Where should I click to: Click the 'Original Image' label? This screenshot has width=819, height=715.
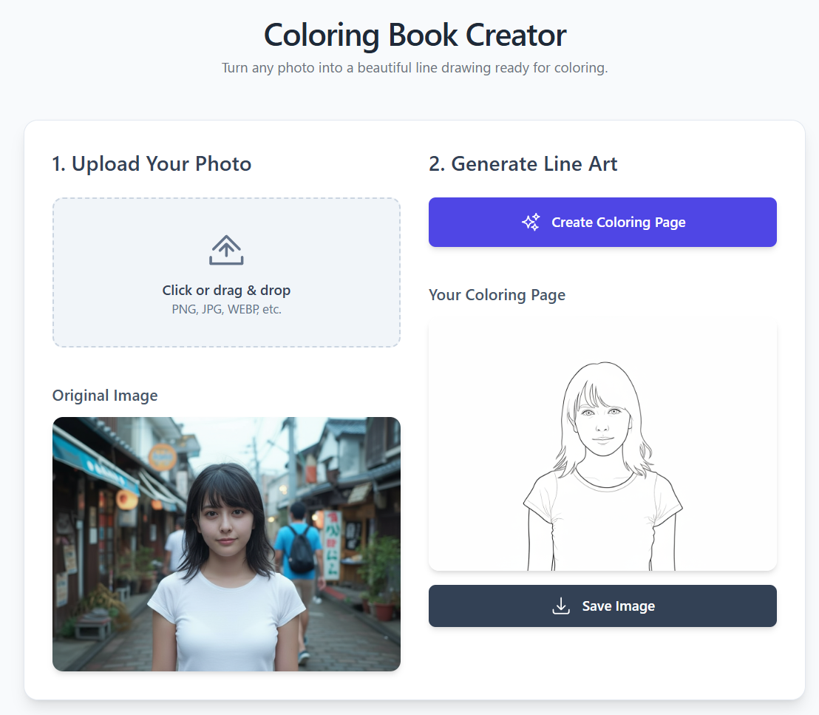click(105, 396)
